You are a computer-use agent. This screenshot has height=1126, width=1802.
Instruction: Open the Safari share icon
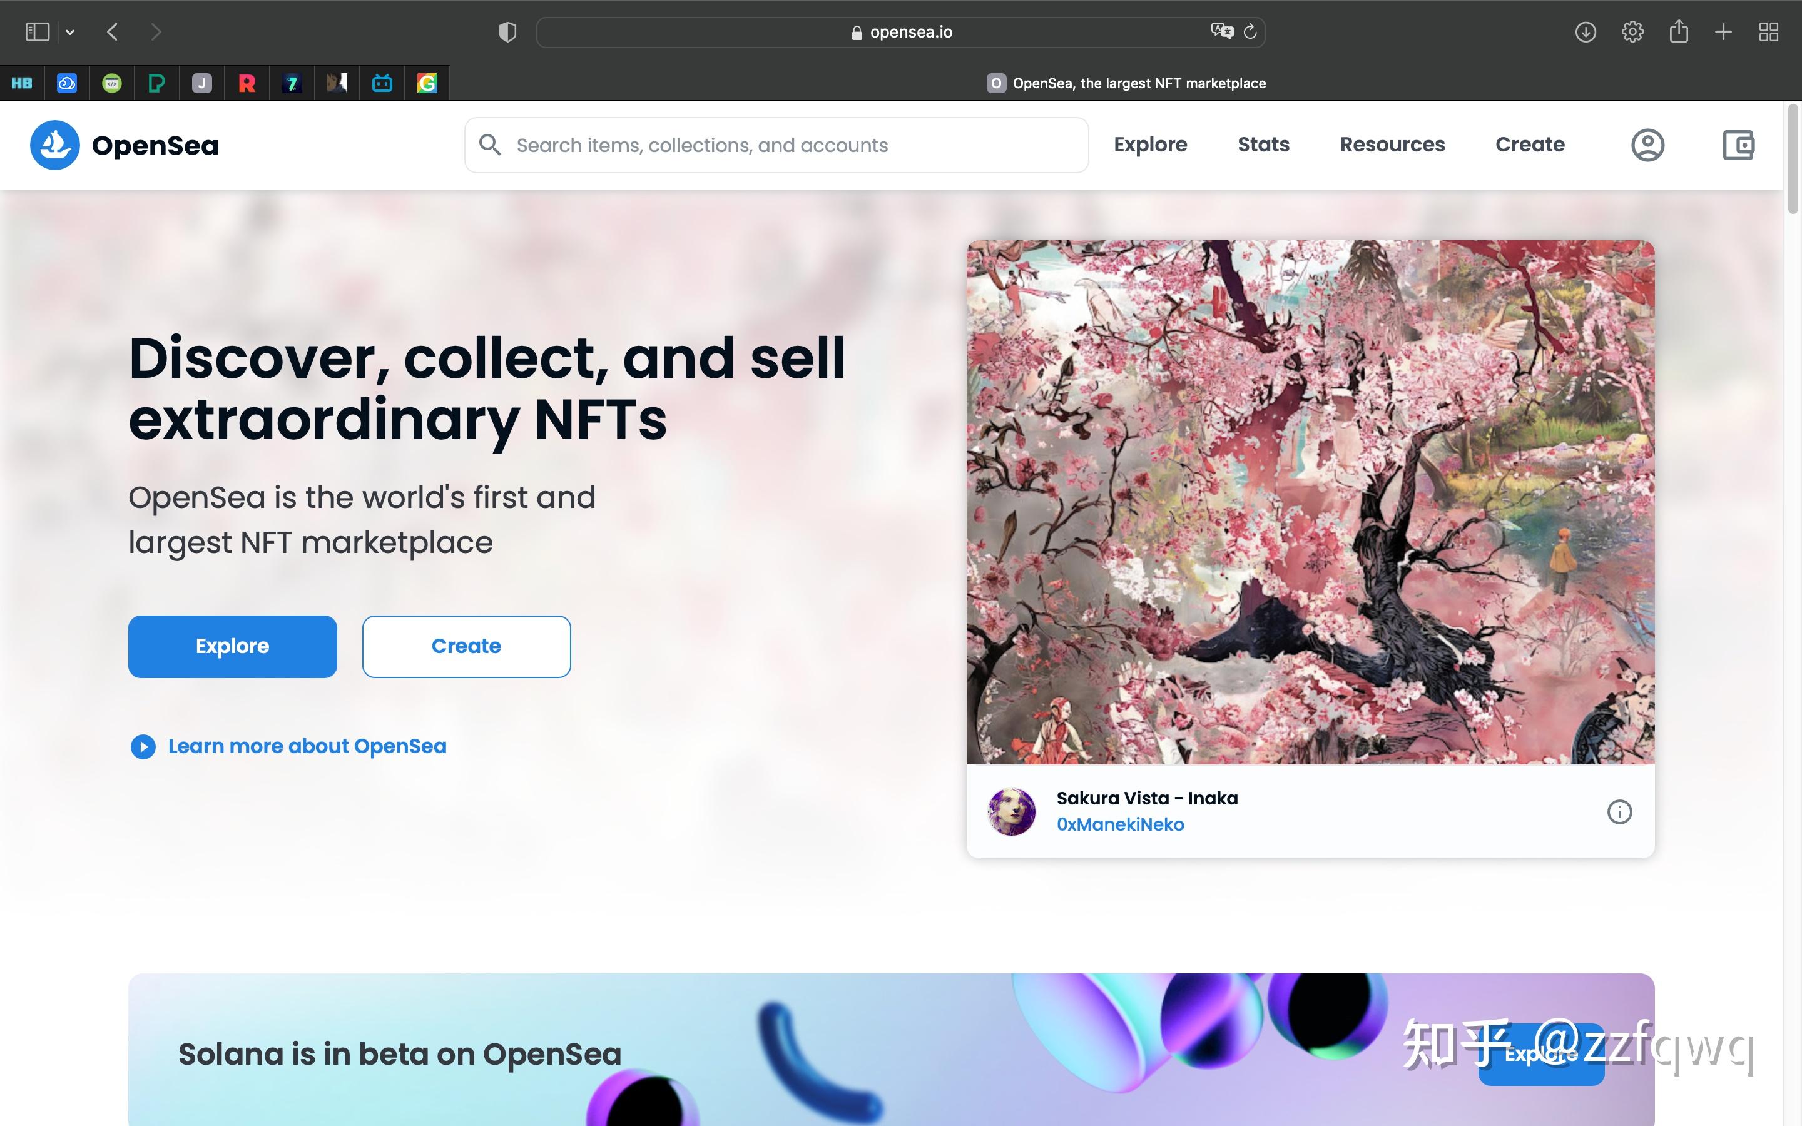tap(1678, 31)
